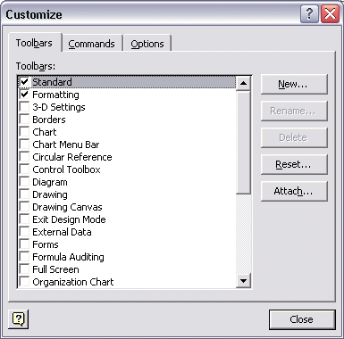Check the Exit Design Mode checkbox
344x339 pixels.
pos(24,219)
